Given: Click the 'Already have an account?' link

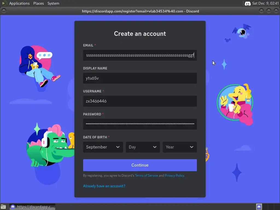Looking at the screenshot, I should coord(104,186).
